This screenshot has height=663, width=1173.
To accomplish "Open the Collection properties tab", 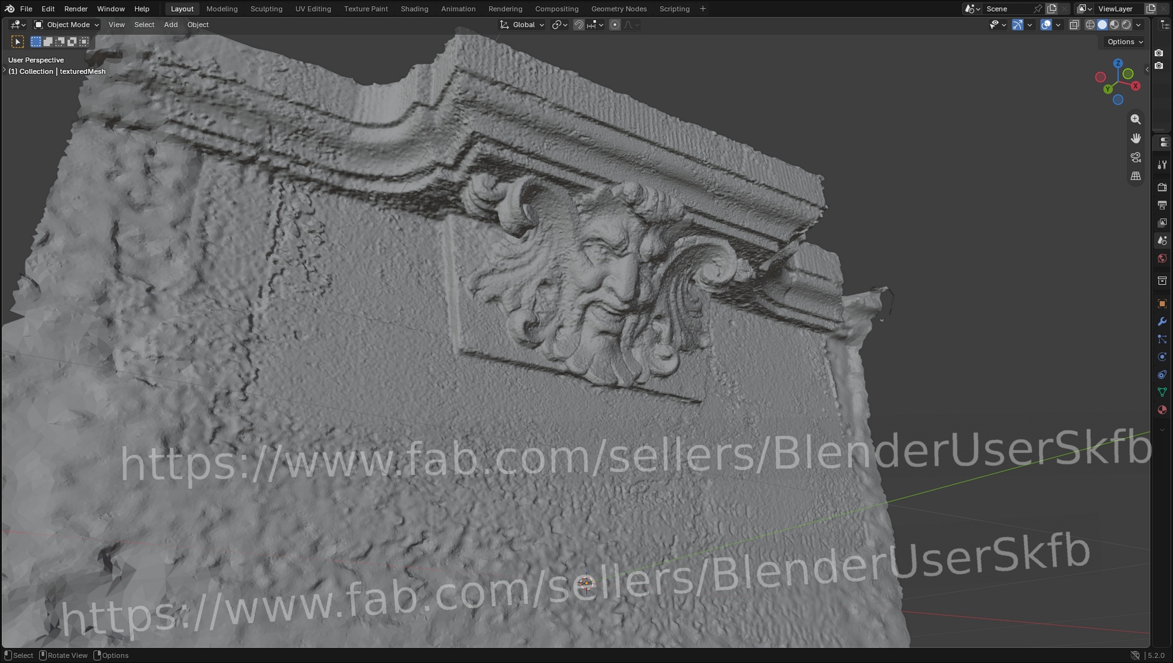I will click(x=1162, y=281).
